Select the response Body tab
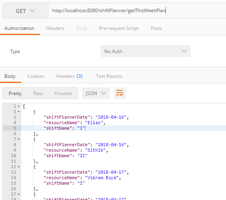226x200 pixels. coord(10,76)
